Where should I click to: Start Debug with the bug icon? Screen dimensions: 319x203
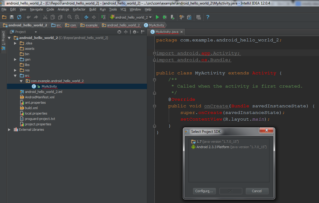coord(165,17)
